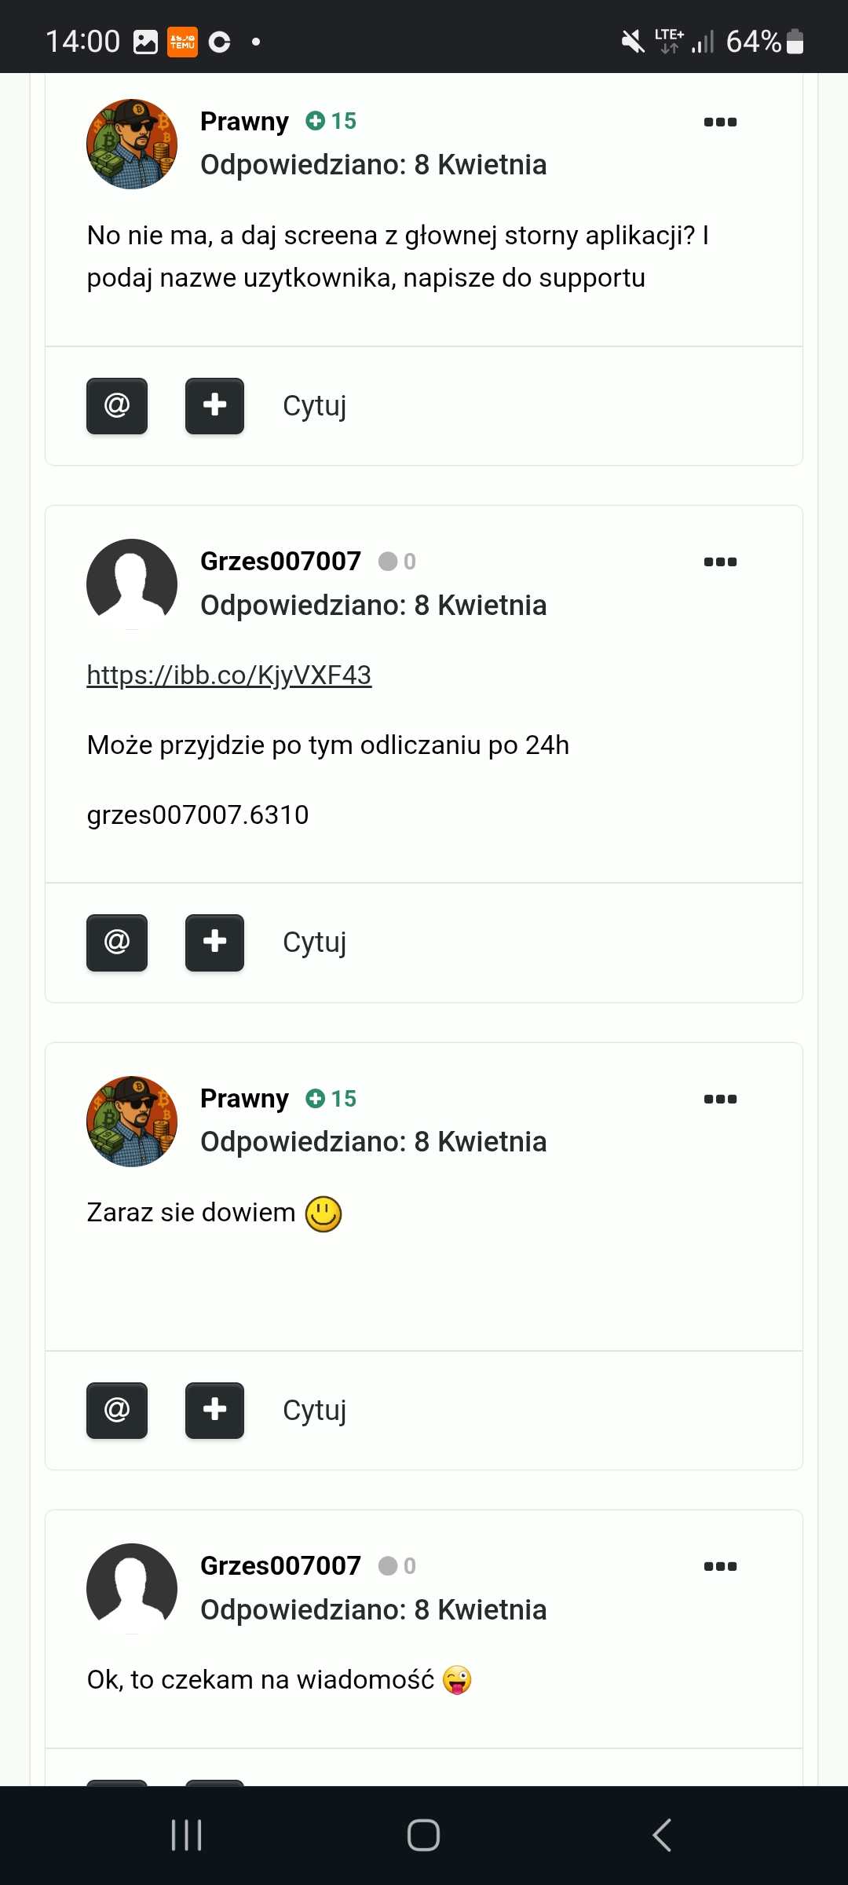
Task: Click Cytuj under Grzes007007's link post
Action: click(x=314, y=942)
